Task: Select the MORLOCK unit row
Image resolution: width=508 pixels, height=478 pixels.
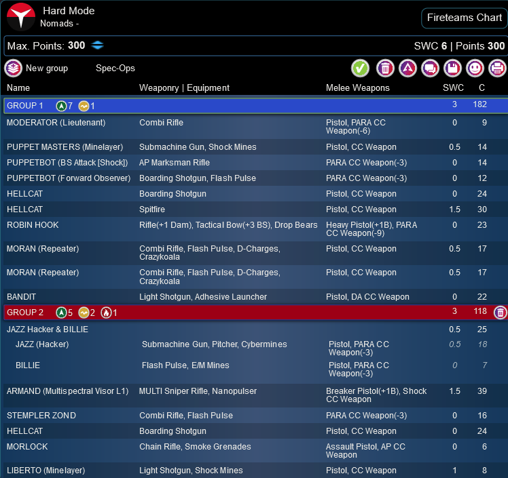Action: [255, 450]
